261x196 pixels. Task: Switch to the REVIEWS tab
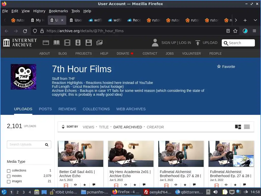(67, 109)
